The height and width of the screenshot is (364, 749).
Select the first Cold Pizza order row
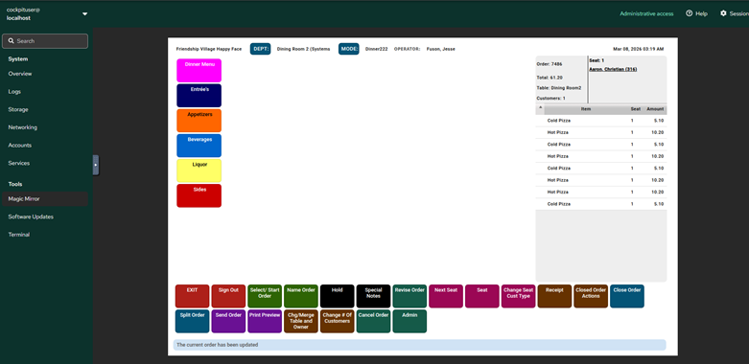point(601,121)
